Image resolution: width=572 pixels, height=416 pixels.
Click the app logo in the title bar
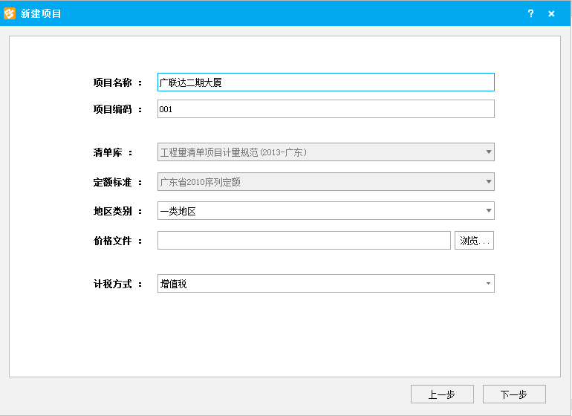click(x=10, y=13)
